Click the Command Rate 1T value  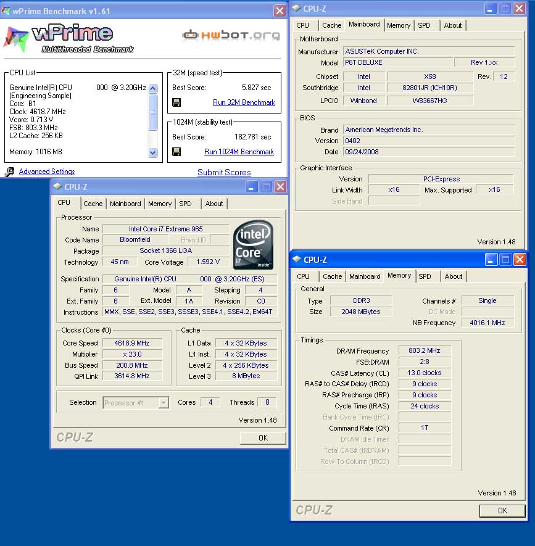tap(425, 428)
